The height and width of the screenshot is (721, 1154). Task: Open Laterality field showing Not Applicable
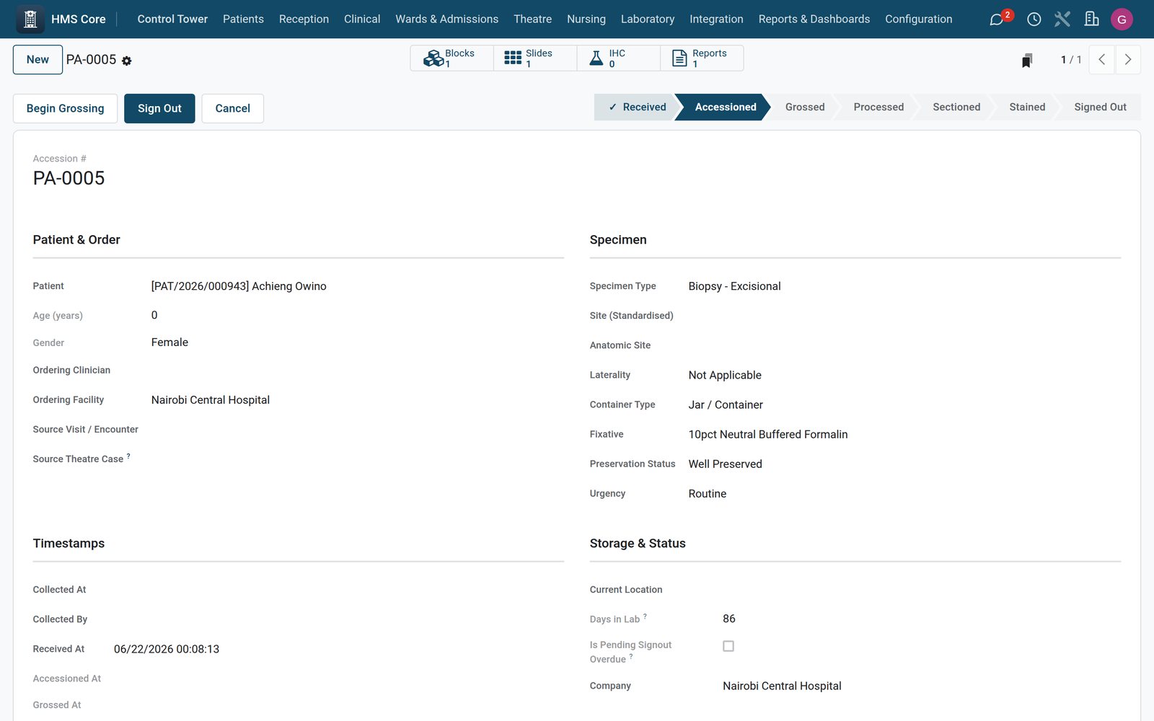click(x=904, y=375)
